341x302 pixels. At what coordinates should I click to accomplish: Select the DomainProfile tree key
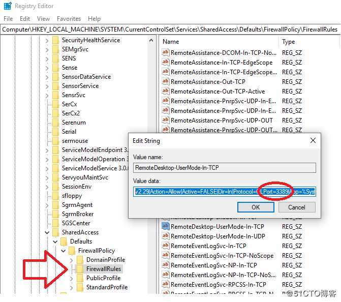click(x=106, y=260)
